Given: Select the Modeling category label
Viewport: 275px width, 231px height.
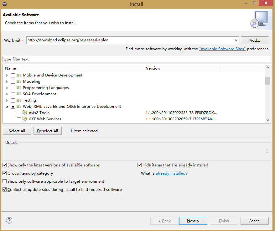Looking at the screenshot, I should tap(32, 81).
